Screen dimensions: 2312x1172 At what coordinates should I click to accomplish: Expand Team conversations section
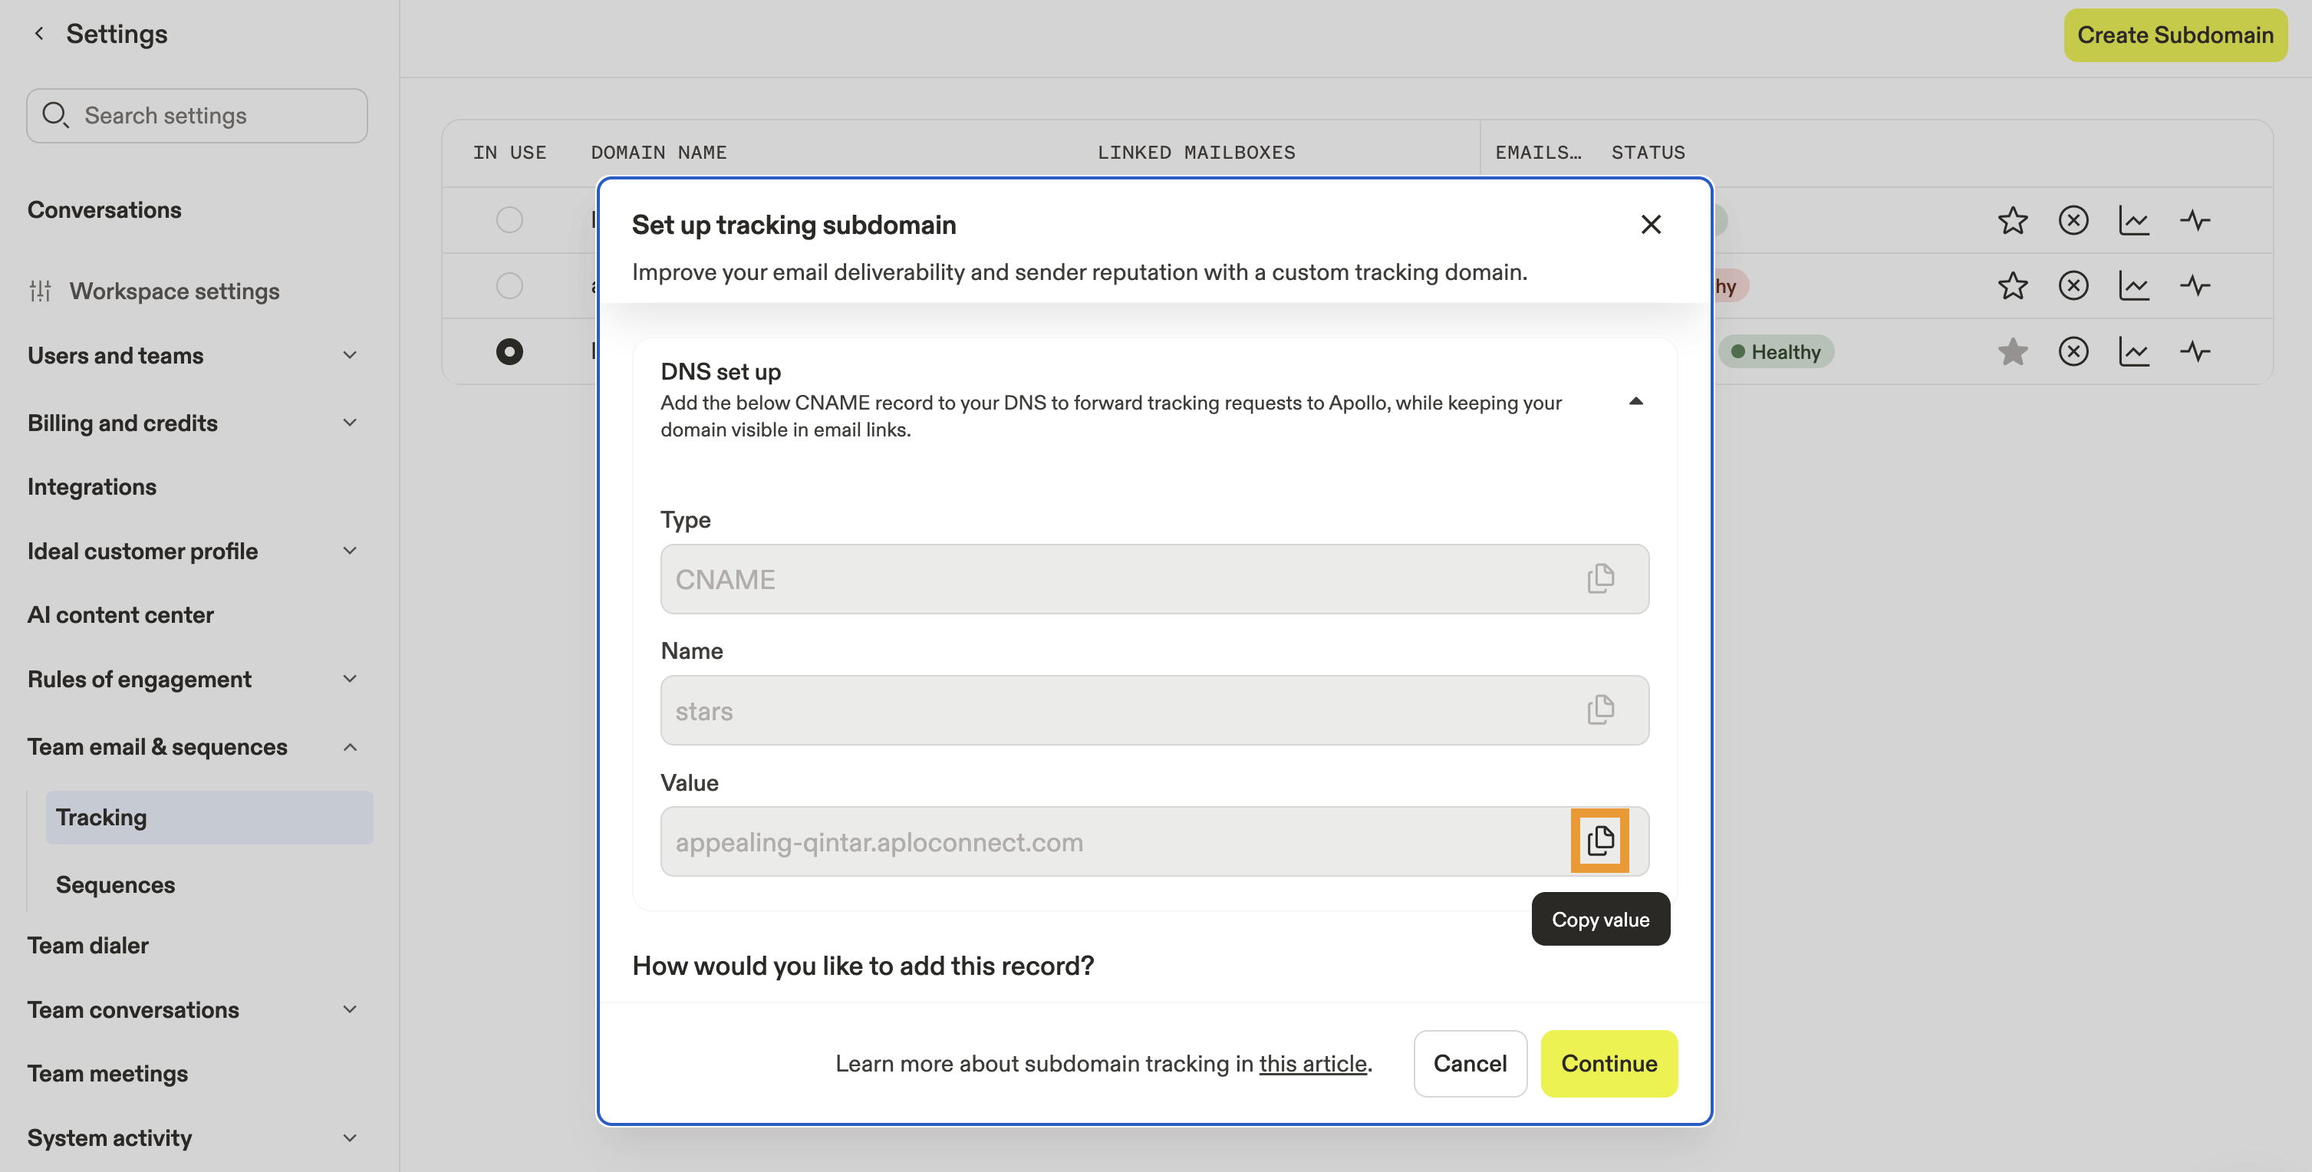(x=350, y=1009)
